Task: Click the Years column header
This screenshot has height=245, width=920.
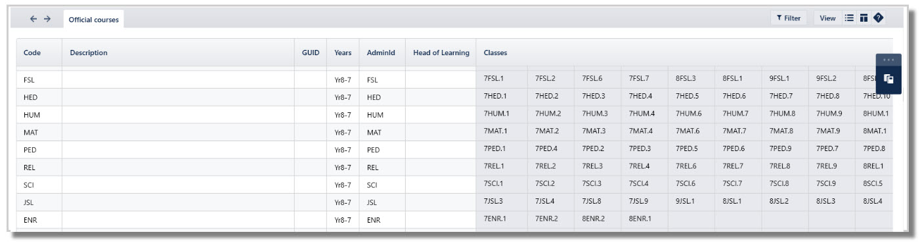Action: point(343,53)
